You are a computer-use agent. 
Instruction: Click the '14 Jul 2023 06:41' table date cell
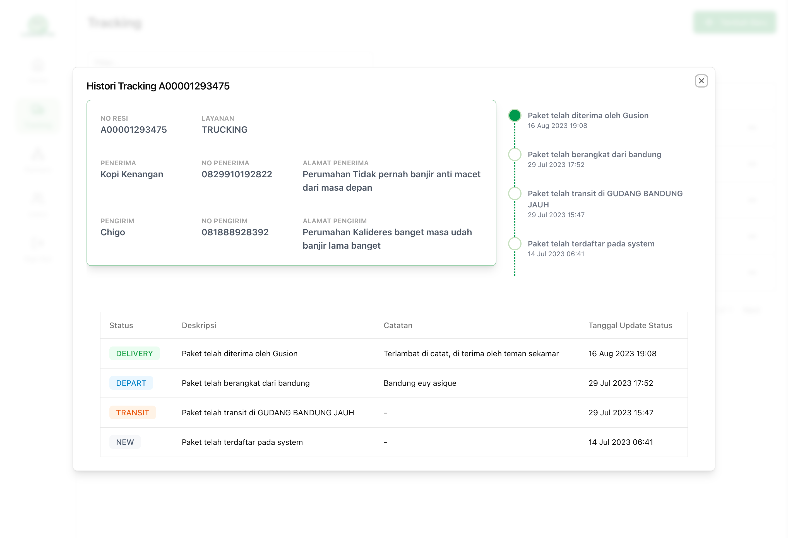[x=621, y=442]
